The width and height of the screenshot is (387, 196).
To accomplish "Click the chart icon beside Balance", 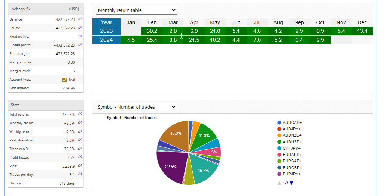I will pos(80,19).
